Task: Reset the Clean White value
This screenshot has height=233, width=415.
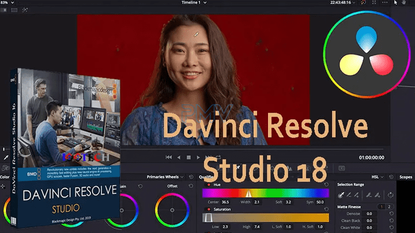Action: tap(391, 227)
